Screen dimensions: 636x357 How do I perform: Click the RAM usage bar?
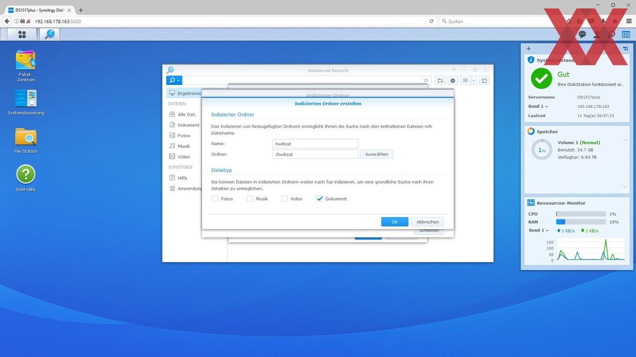[581, 222]
